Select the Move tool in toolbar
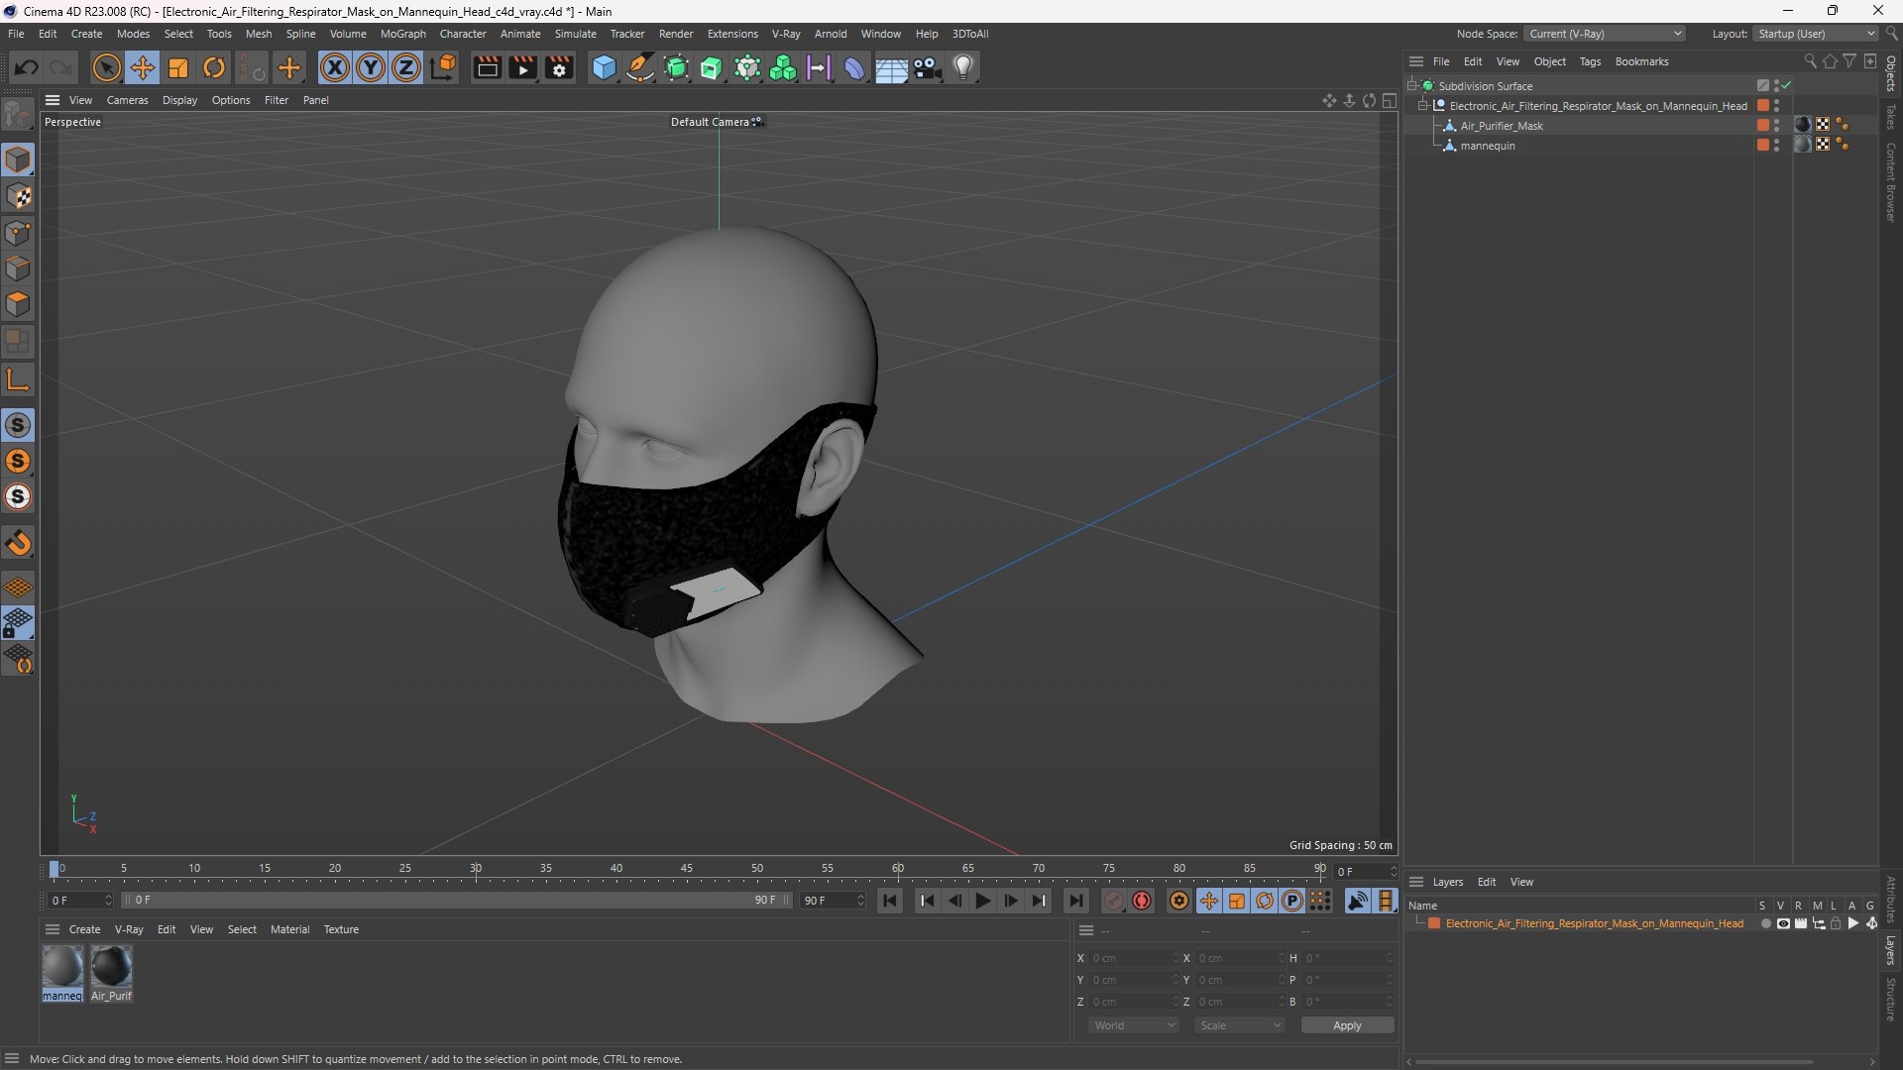 click(x=143, y=67)
